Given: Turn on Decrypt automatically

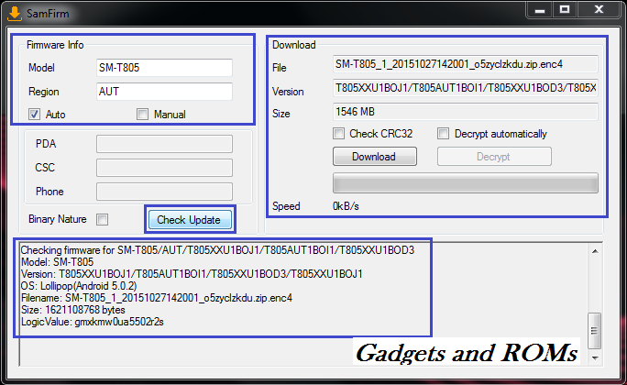Looking at the screenshot, I should pyautogui.click(x=444, y=134).
